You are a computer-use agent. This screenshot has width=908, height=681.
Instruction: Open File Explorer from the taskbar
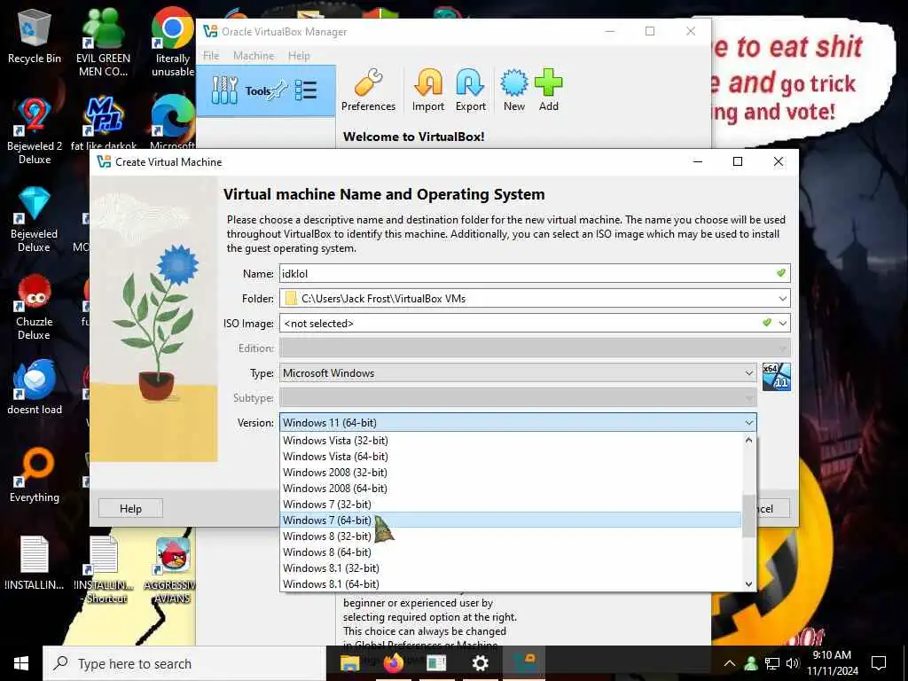pyautogui.click(x=349, y=662)
